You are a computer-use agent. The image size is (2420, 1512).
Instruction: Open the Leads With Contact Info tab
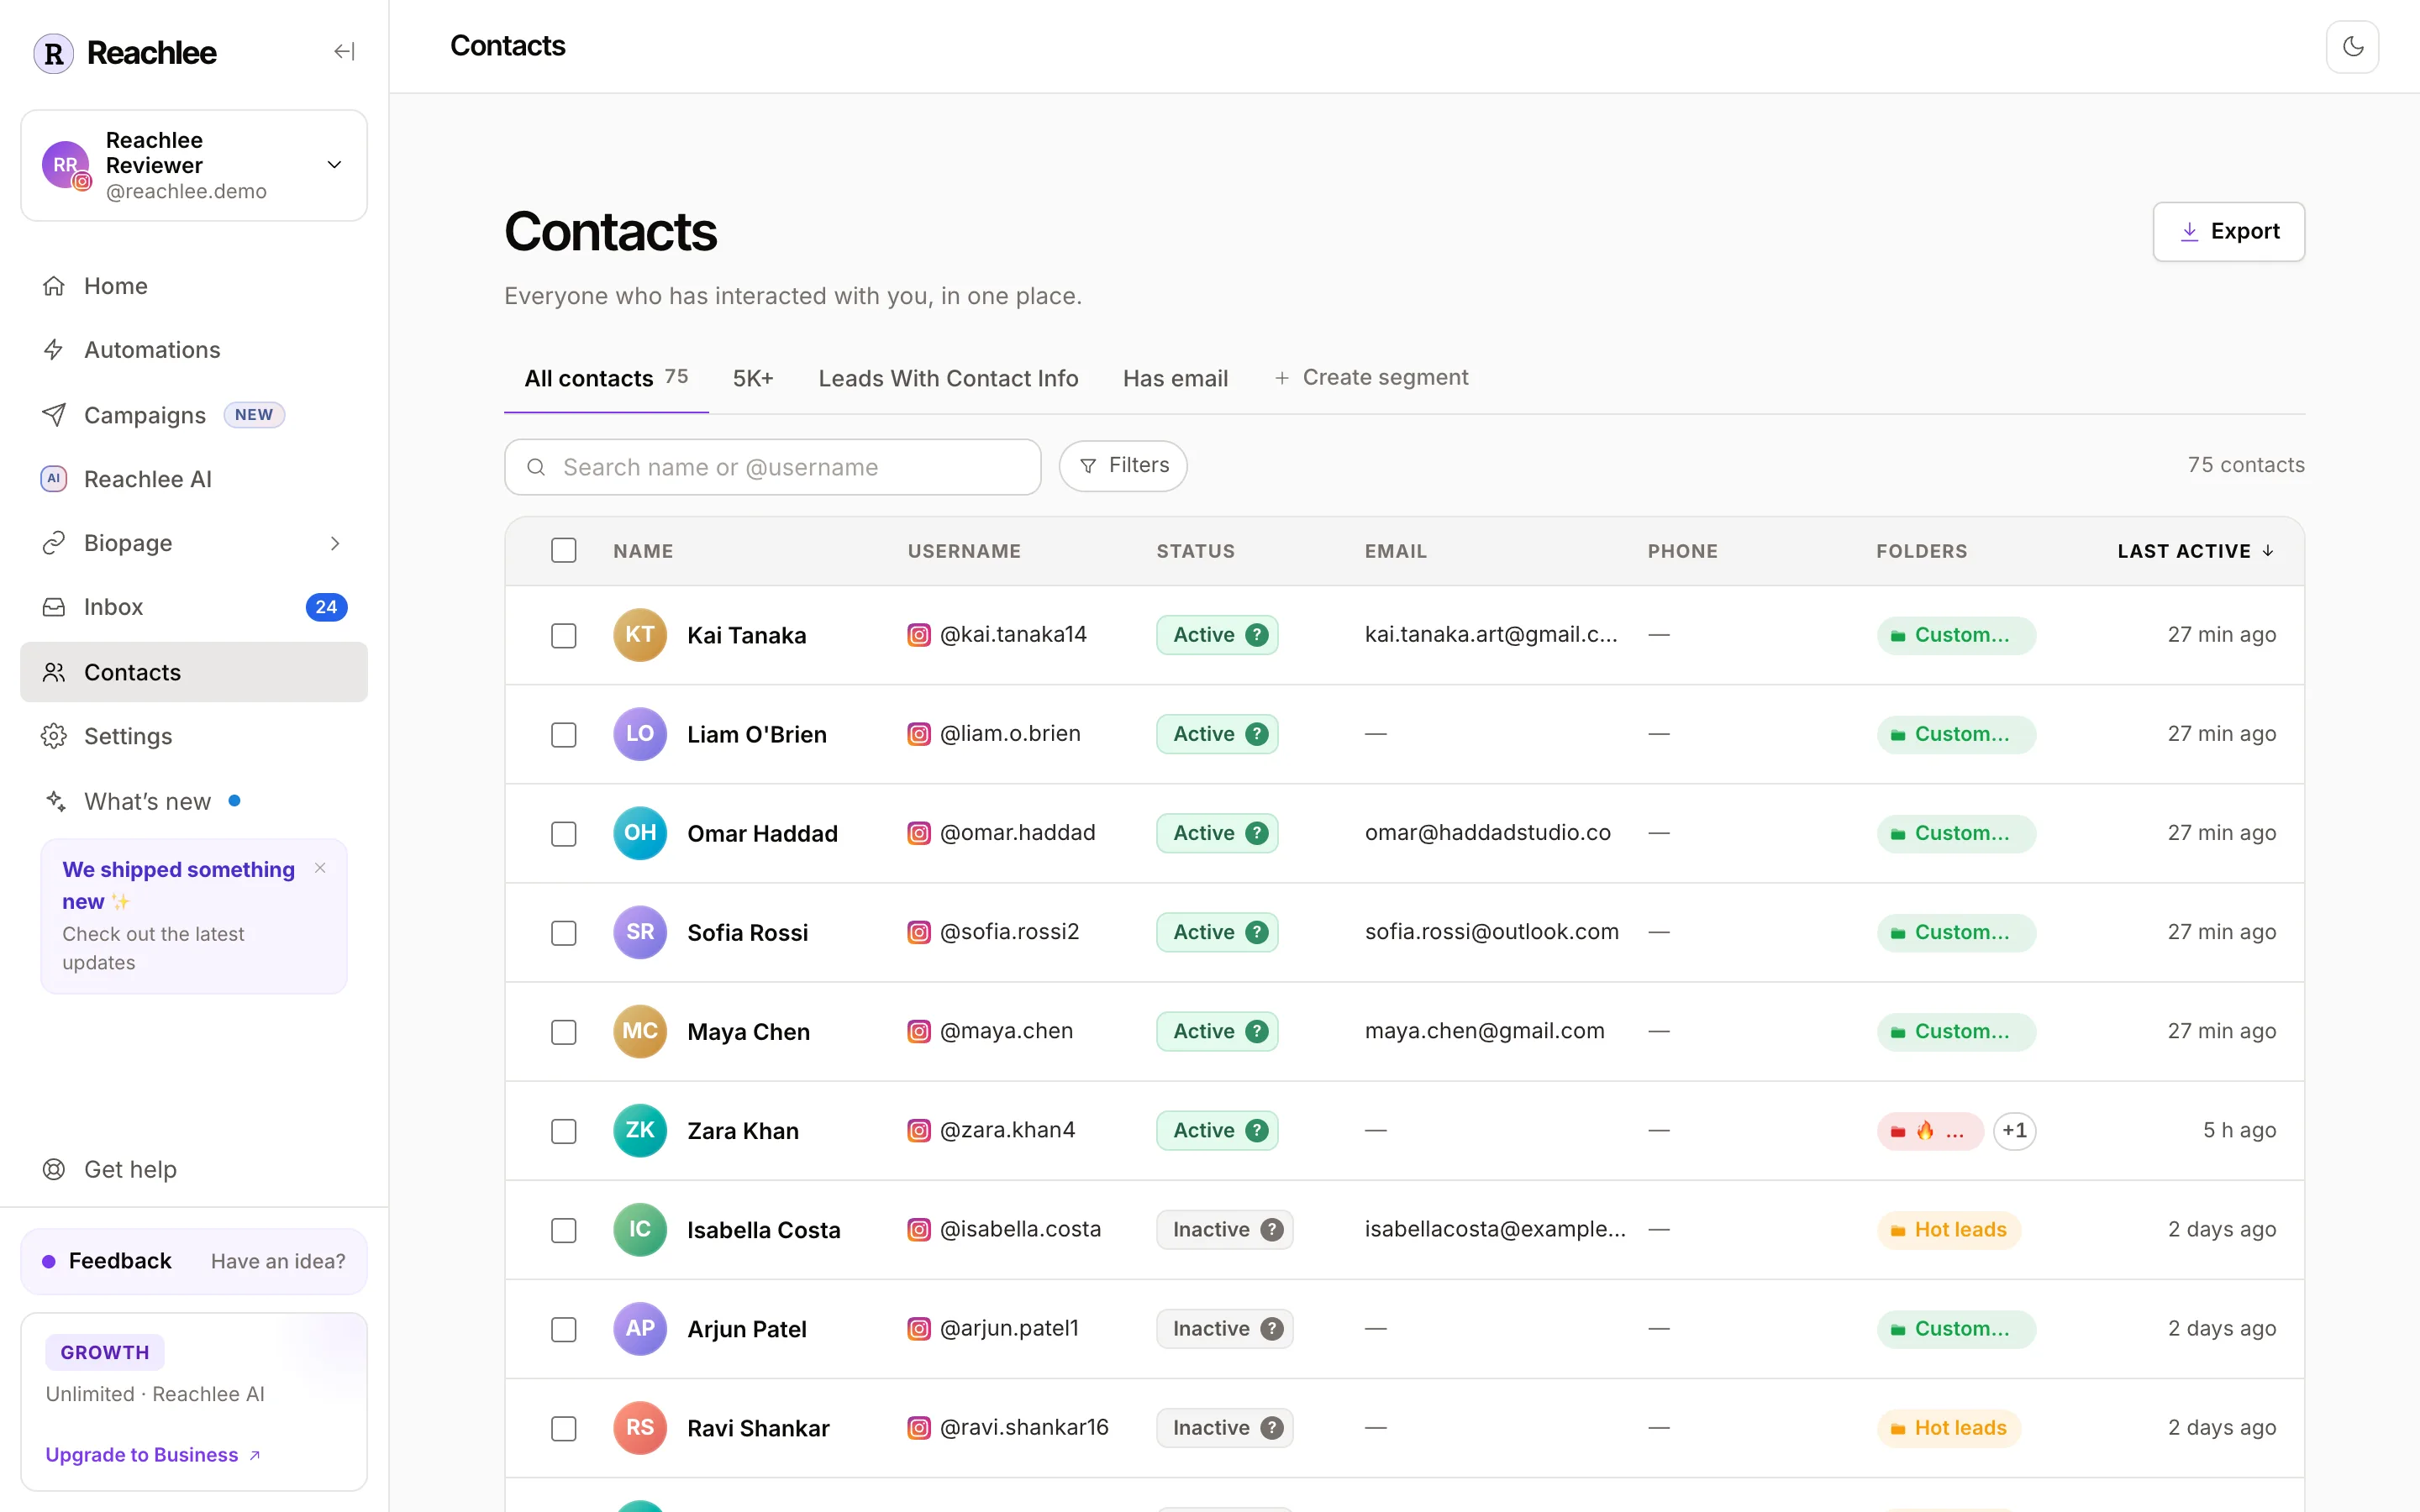point(948,378)
